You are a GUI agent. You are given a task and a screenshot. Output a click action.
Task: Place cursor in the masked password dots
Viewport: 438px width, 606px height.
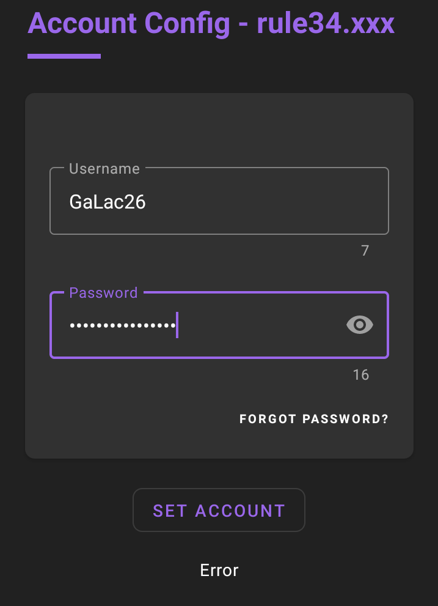(122, 325)
